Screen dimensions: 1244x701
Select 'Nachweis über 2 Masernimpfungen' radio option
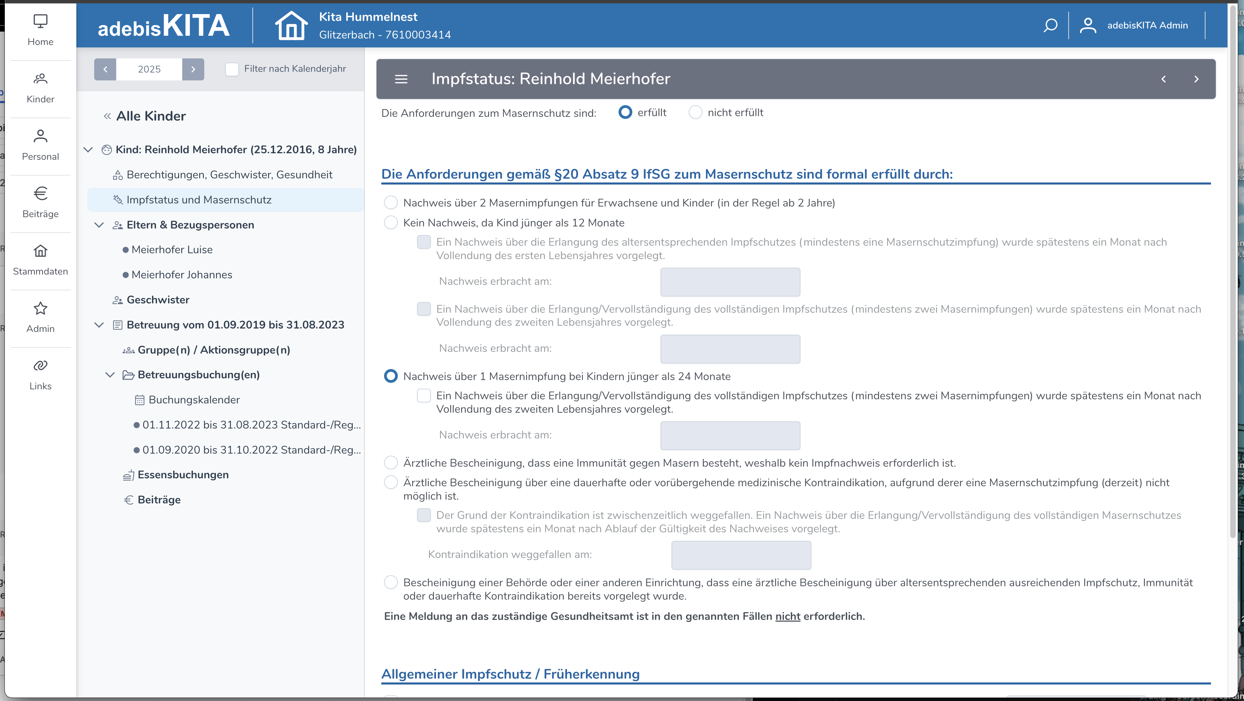pyautogui.click(x=391, y=203)
